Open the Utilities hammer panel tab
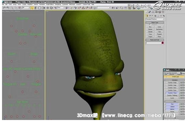Image resolution: width=185 pixels, height=121 pixels. (163, 12)
